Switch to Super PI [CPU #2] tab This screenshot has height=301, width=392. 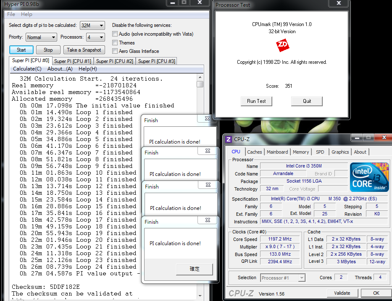[115, 61]
